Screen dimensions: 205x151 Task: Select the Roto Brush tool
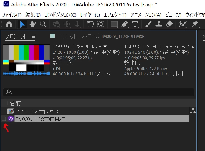(x=182, y=24)
